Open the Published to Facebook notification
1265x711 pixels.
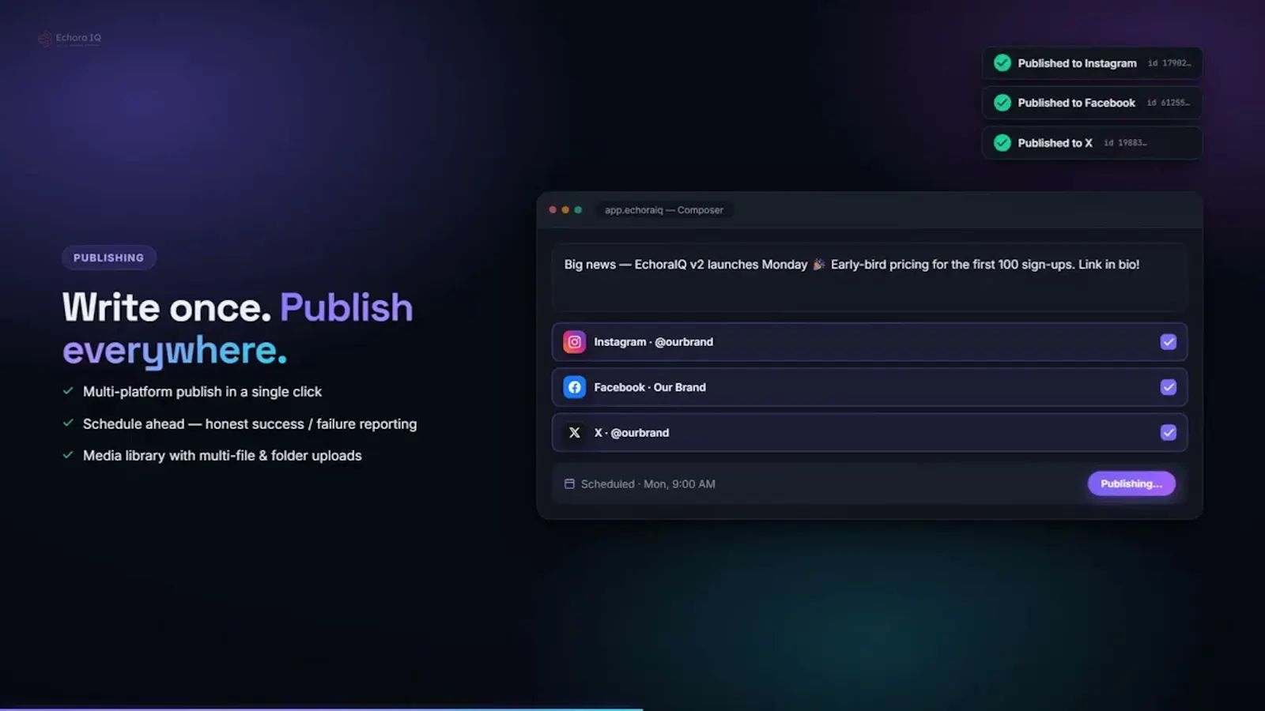click(x=1092, y=103)
